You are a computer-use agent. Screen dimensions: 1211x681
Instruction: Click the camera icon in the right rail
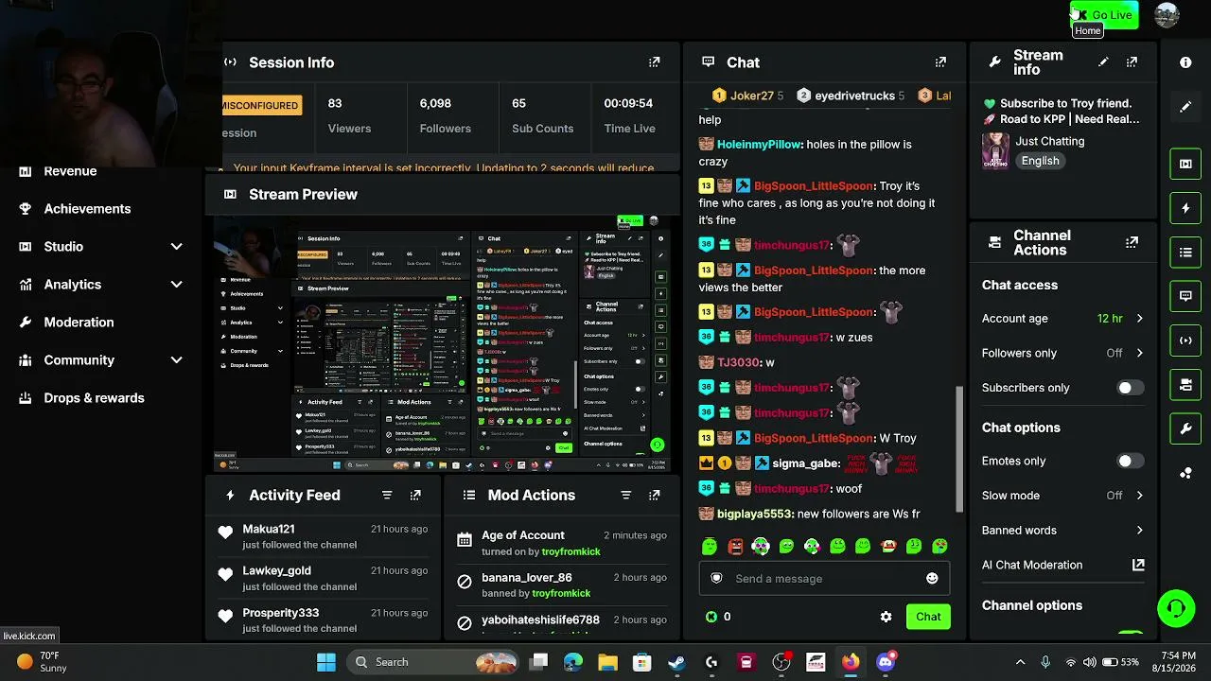click(x=1185, y=164)
